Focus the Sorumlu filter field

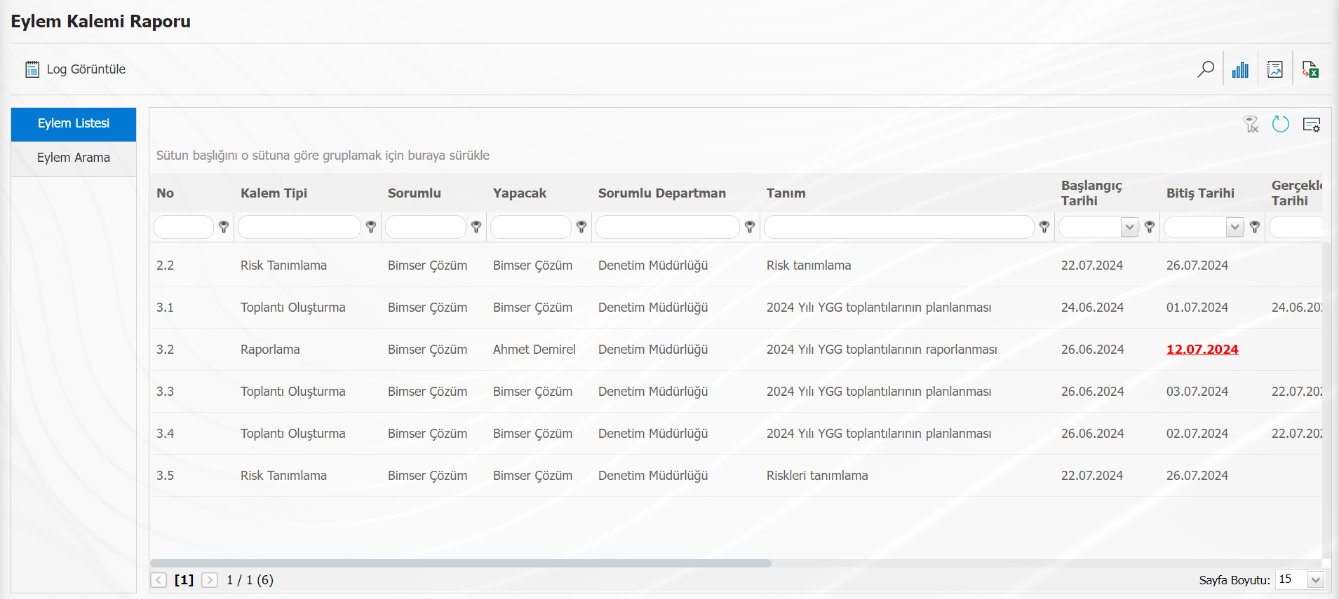click(x=426, y=227)
